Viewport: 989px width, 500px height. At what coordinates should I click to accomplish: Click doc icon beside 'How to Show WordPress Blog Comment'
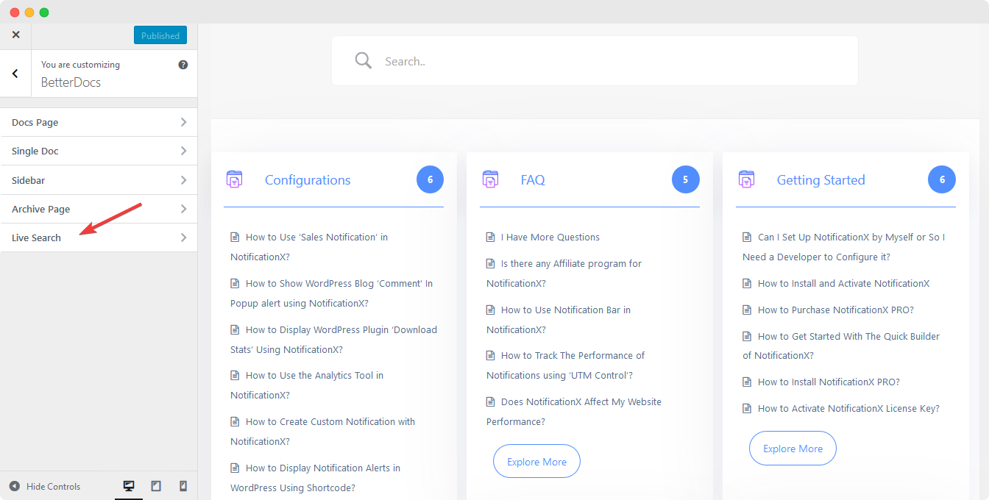point(235,283)
